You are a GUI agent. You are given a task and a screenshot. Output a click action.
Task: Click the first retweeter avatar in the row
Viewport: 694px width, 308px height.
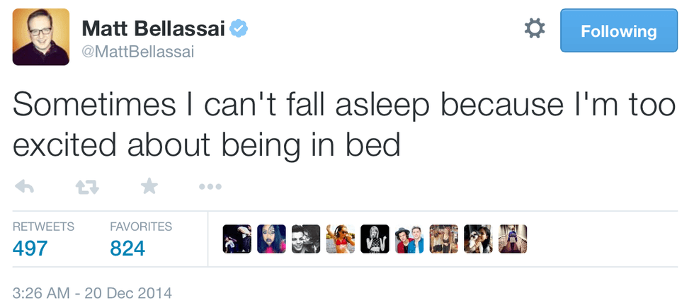click(x=237, y=239)
